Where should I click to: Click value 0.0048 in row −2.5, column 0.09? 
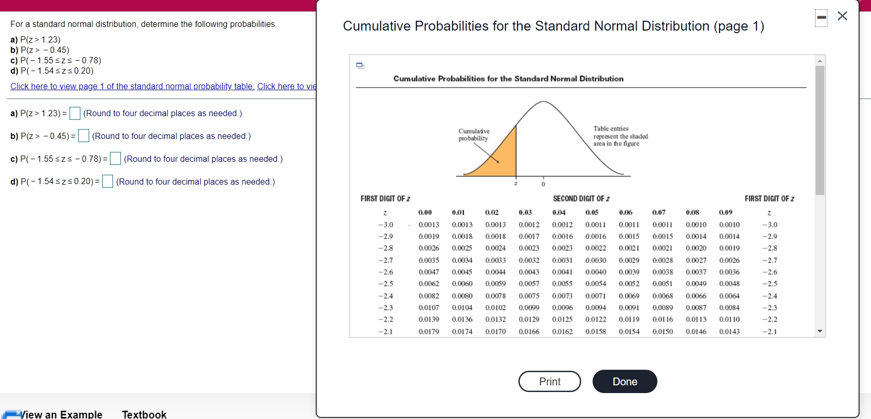729,284
